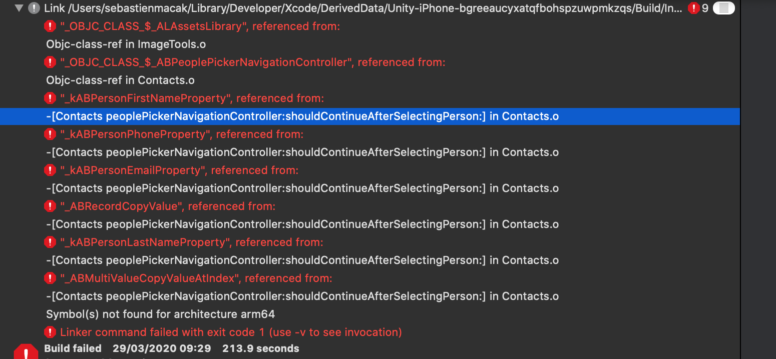Viewport: 776px width, 359px height.
Task: Select the Objc-class-ref in ImageTools.o line
Action: point(126,44)
